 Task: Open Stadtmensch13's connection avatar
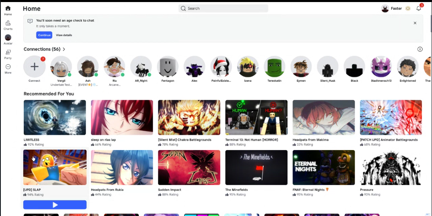381,67
